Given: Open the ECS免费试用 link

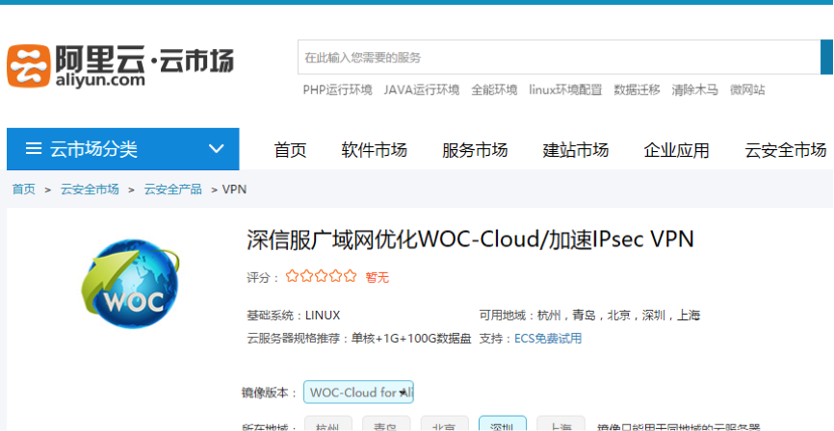Looking at the screenshot, I should pyautogui.click(x=548, y=339).
